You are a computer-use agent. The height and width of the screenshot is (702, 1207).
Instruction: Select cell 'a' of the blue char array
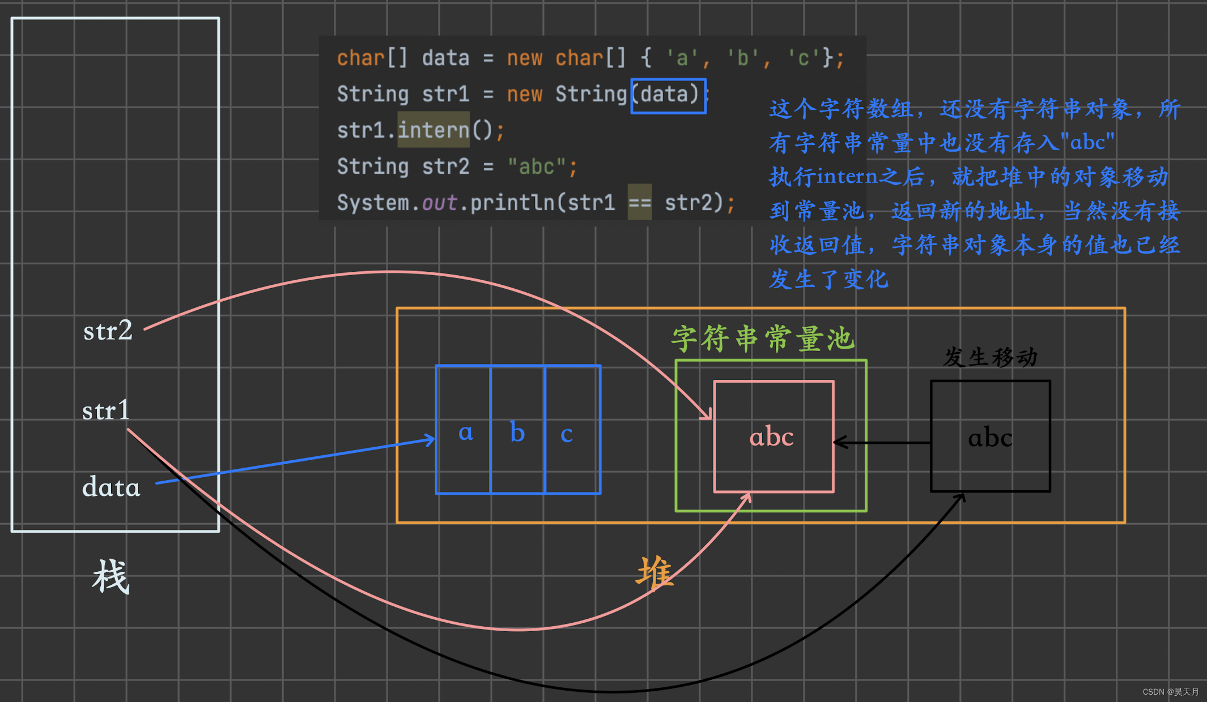pyautogui.click(x=464, y=430)
